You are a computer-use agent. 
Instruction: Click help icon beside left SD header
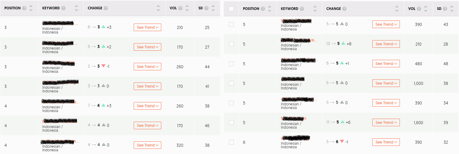(x=206, y=8)
